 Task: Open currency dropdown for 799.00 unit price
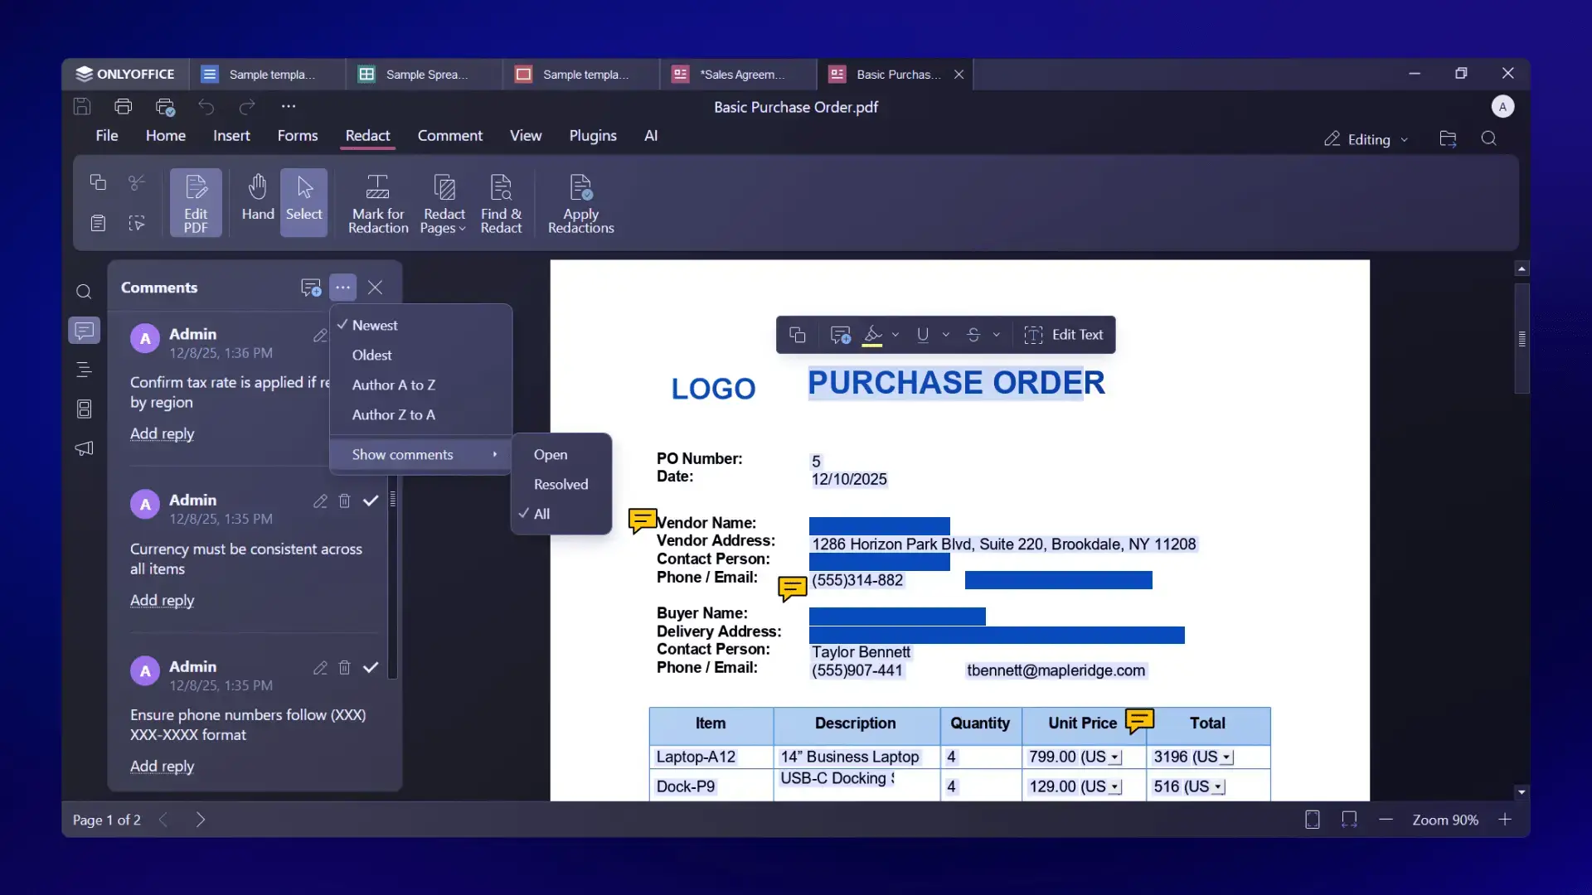click(x=1115, y=757)
